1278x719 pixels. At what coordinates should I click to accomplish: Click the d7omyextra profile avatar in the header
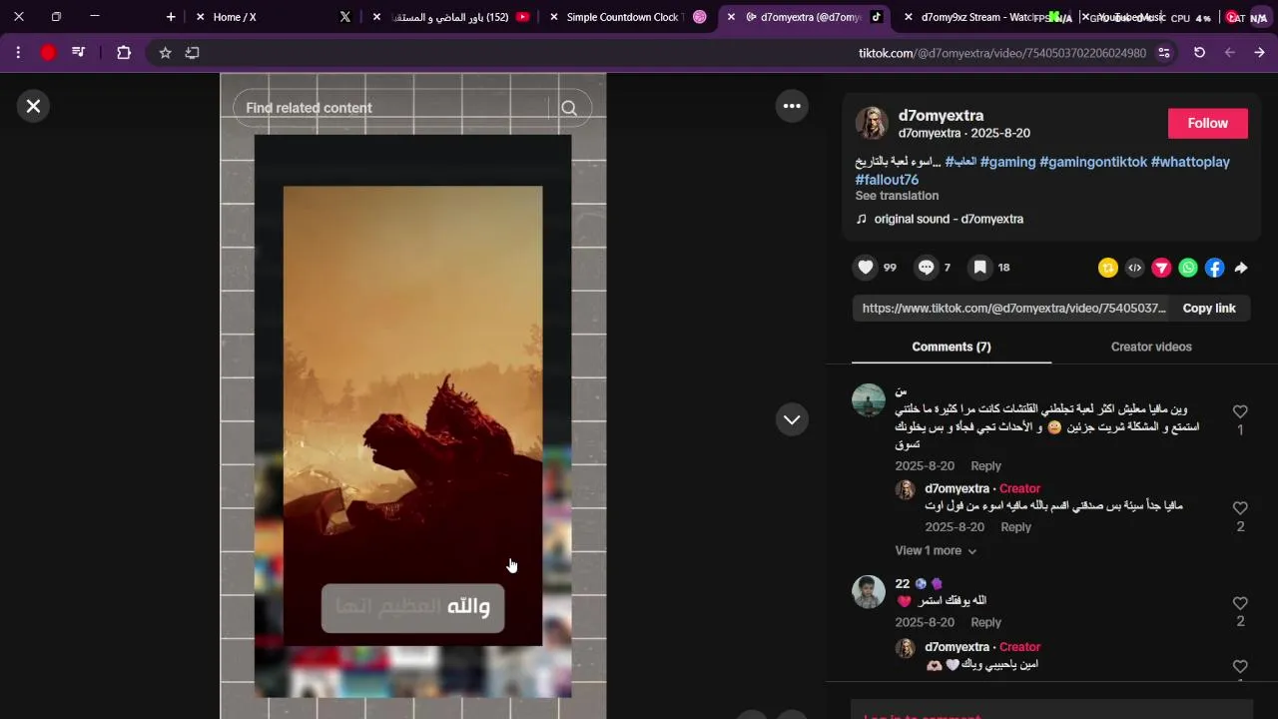point(872,123)
